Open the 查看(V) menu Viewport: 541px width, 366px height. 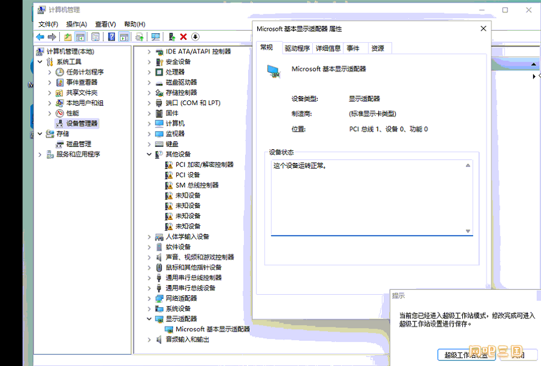[105, 24]
